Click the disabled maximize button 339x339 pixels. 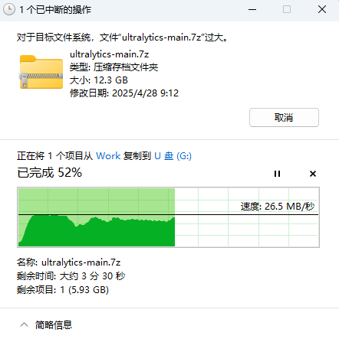click(287, 10)
